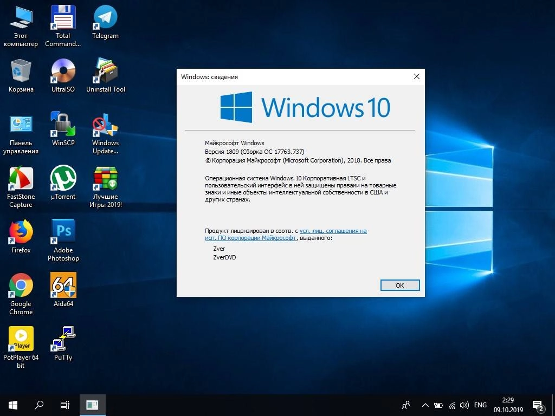Show hidden tray icons chevron
Image resolution: width=555 pixels, height=416 pixels.
tap(426, 405)
